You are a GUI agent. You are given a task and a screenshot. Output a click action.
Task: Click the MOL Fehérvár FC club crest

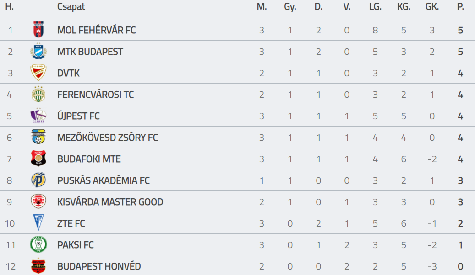click(38, 30)
